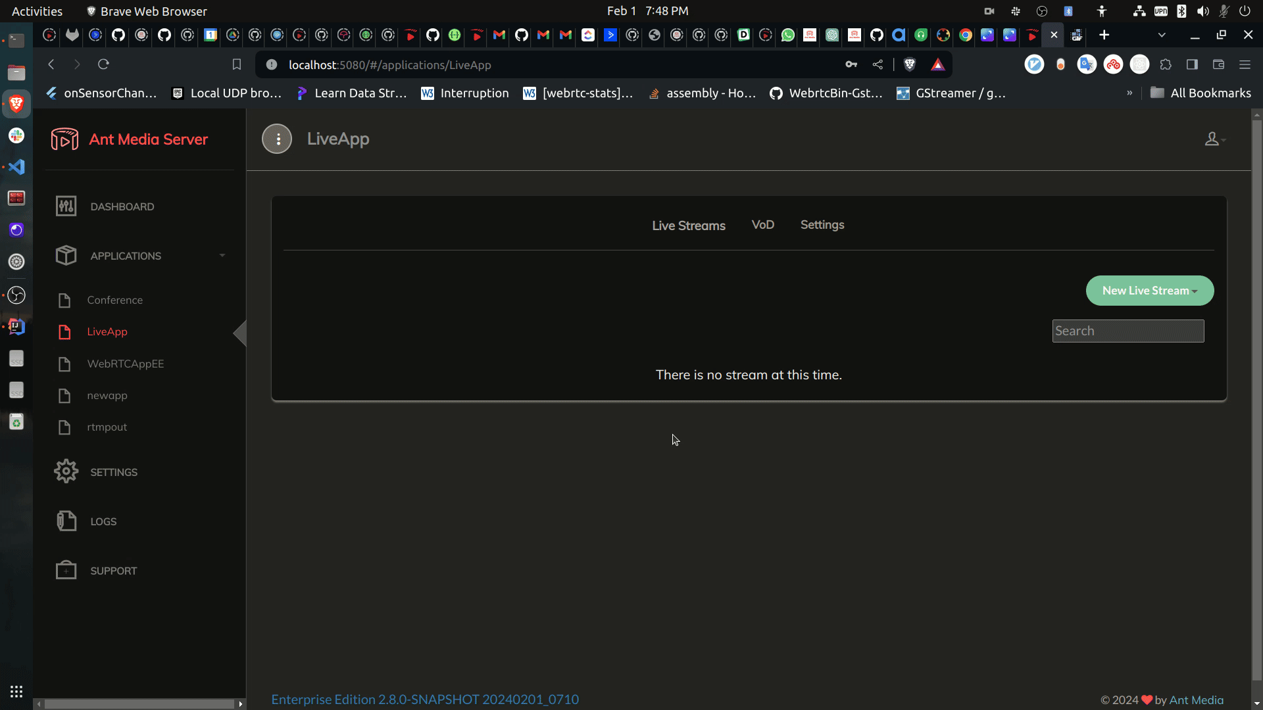Click the rtmpout document icon

coord(64,427)
